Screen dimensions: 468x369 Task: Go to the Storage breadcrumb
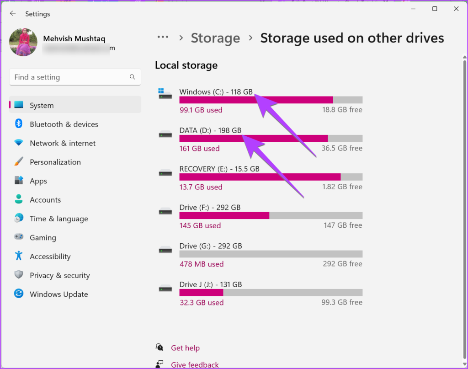click(215, 38)
